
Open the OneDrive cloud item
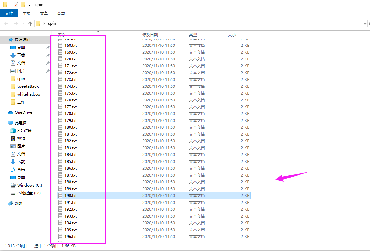tap(23, 112)
